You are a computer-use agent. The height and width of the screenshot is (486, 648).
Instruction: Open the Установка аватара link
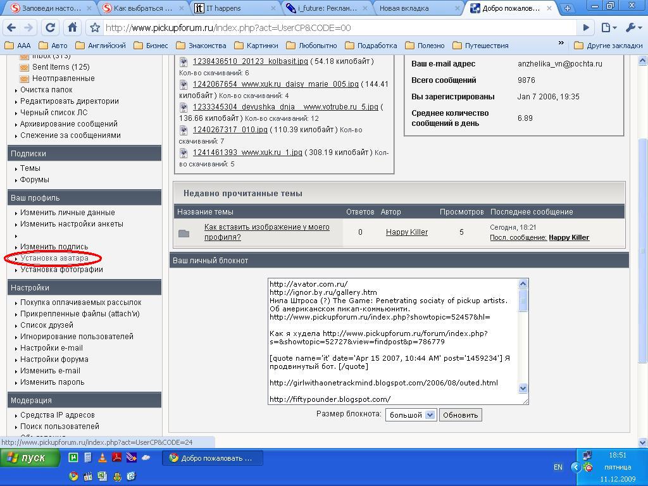54,258
